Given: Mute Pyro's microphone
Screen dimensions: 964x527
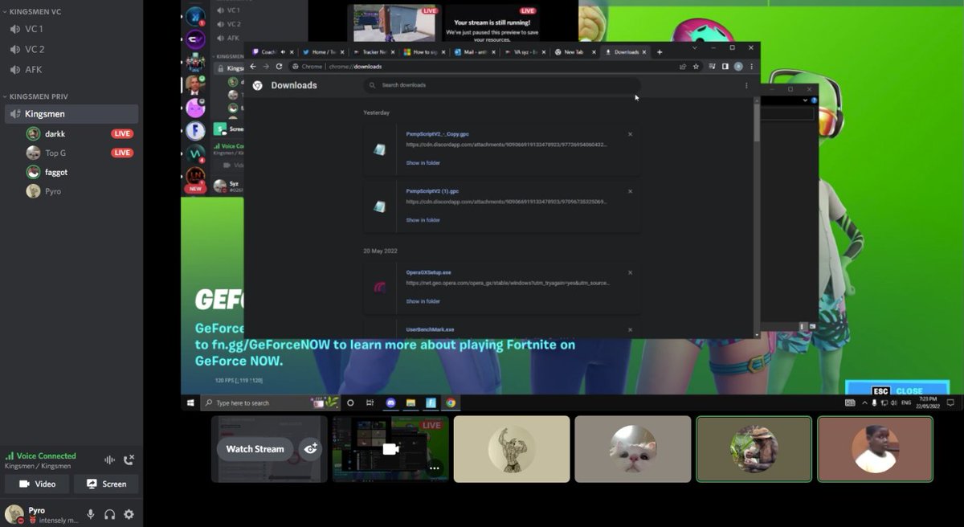Looking at the screenshot, I should pyautogui.click(x=91, y=514).
